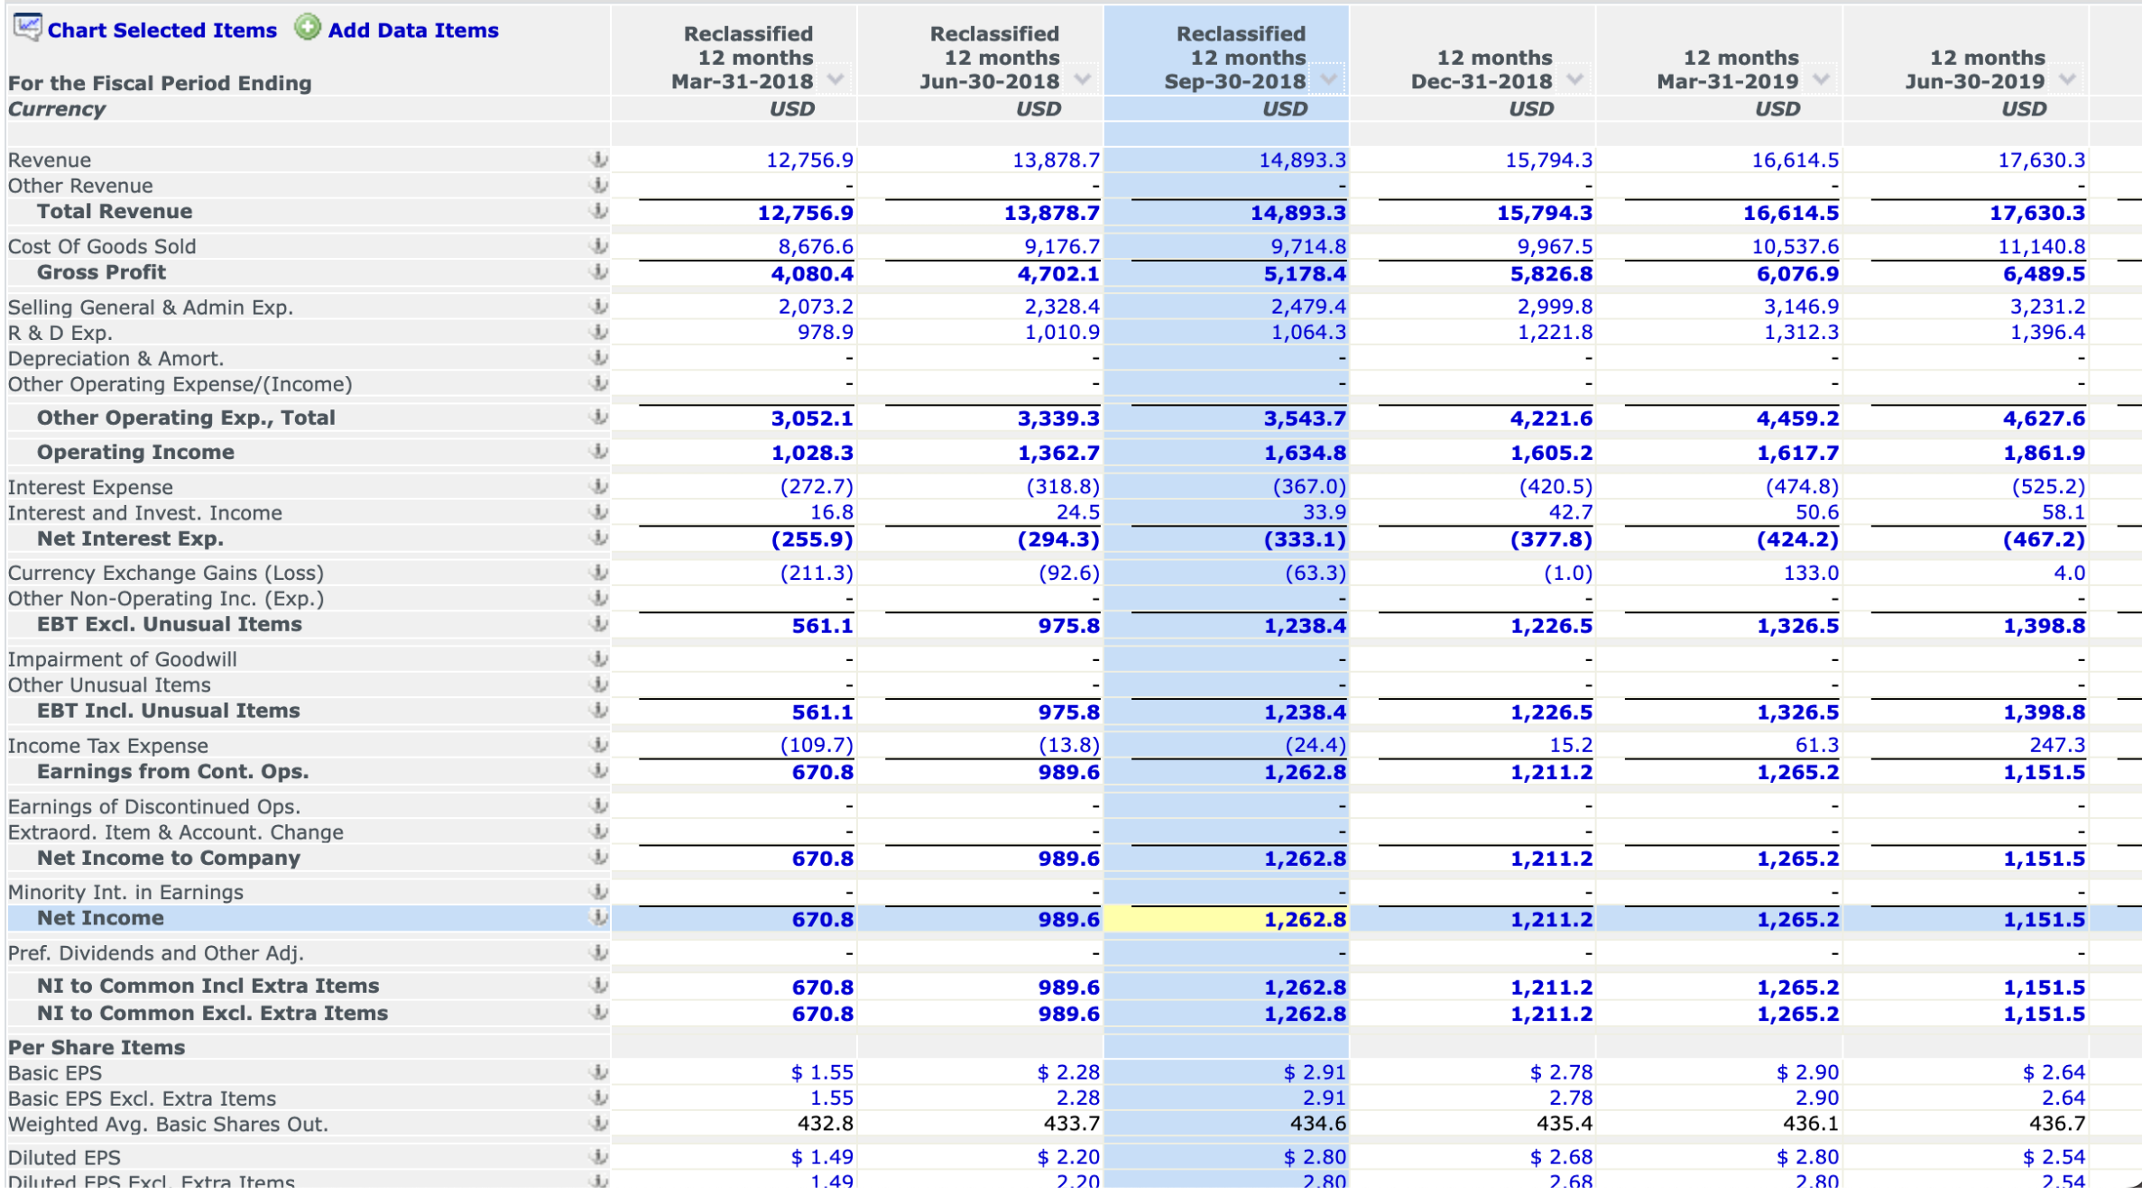The height and width of the screenshot is (1194, 2142).
Task: Click the chart icon in the Cost Of Goods Sold row
Action: click(x=597, y=246)
